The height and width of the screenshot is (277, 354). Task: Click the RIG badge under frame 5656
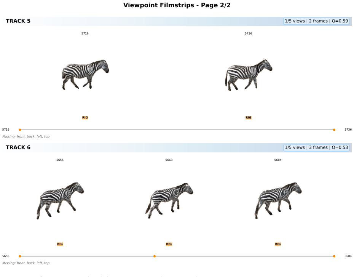(60, 244)
